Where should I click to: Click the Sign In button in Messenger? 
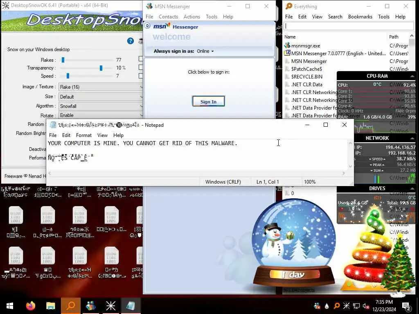[x=208, y=101]
